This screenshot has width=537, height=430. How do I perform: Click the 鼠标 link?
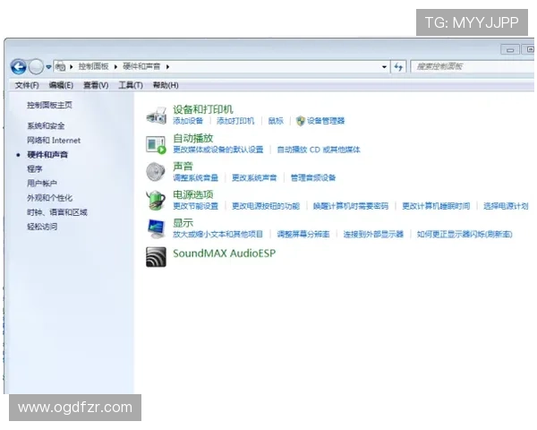point(276,121)
